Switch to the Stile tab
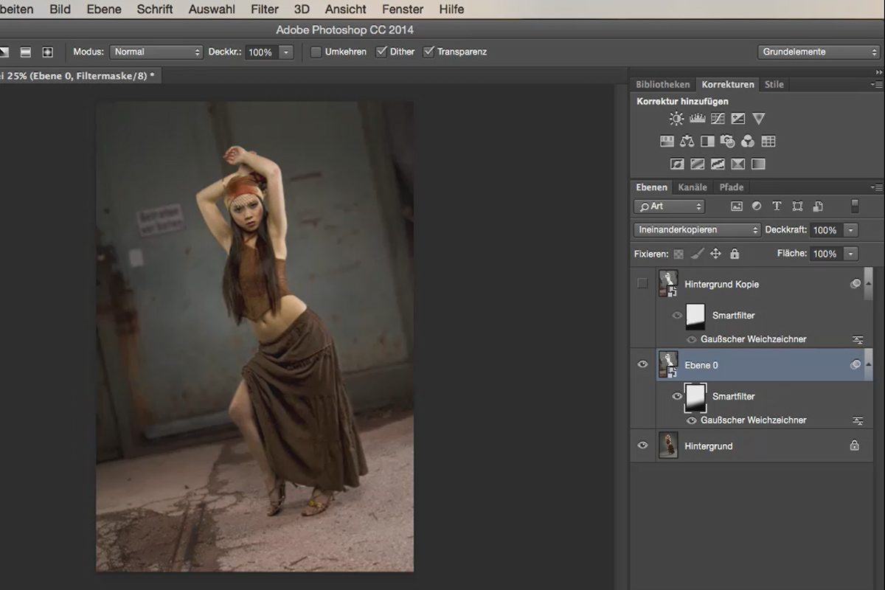 click(774, 85)
